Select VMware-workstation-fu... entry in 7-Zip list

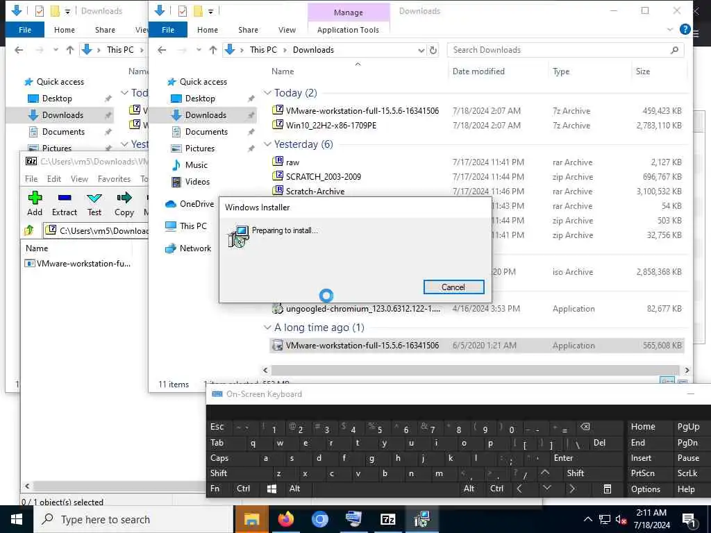click(78, 263)
